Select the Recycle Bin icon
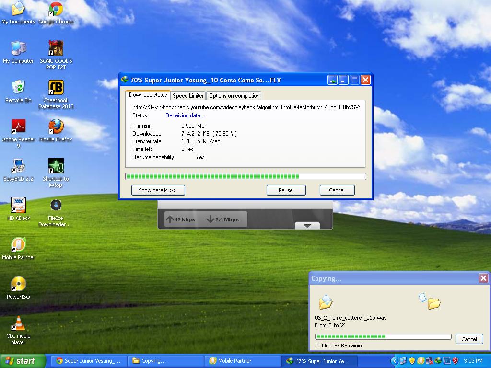This screenshot has width=491, height=368. tap(18, 92)
